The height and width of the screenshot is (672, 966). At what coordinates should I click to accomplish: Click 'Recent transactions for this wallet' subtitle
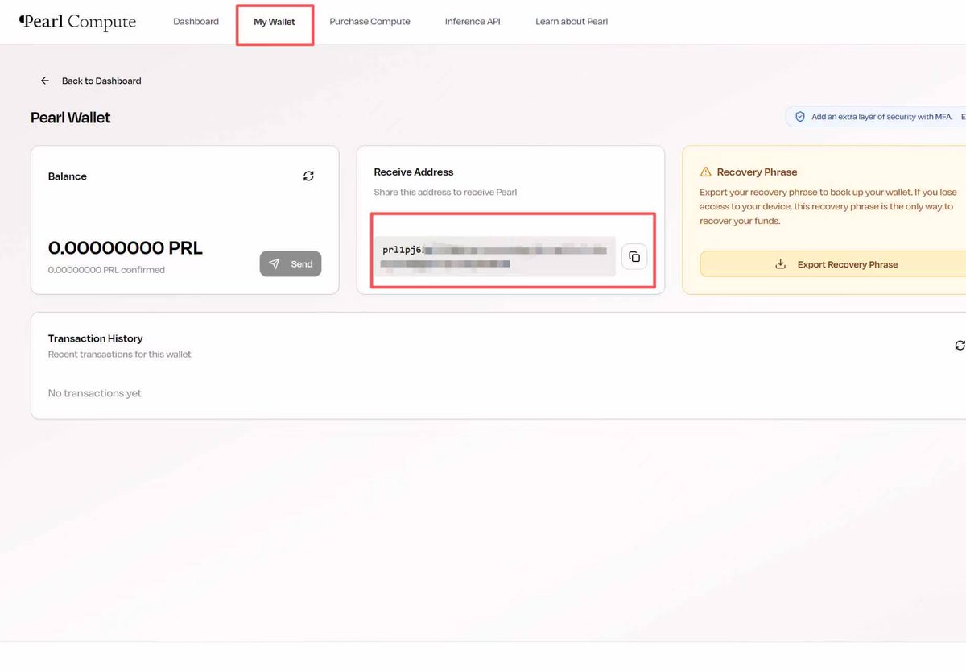tap(120, 355)
